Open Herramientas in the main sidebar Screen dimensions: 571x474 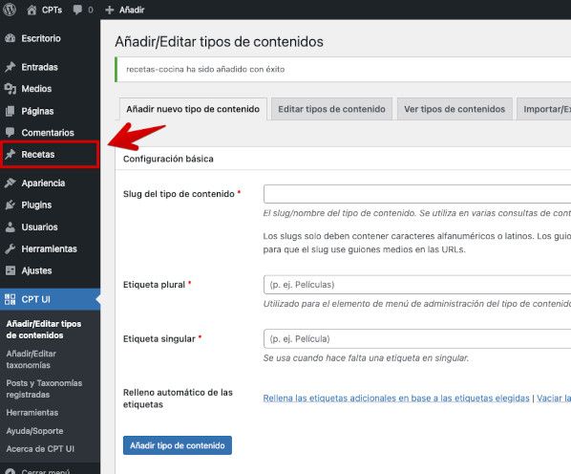pyautogui.click(x=50, y=248)
